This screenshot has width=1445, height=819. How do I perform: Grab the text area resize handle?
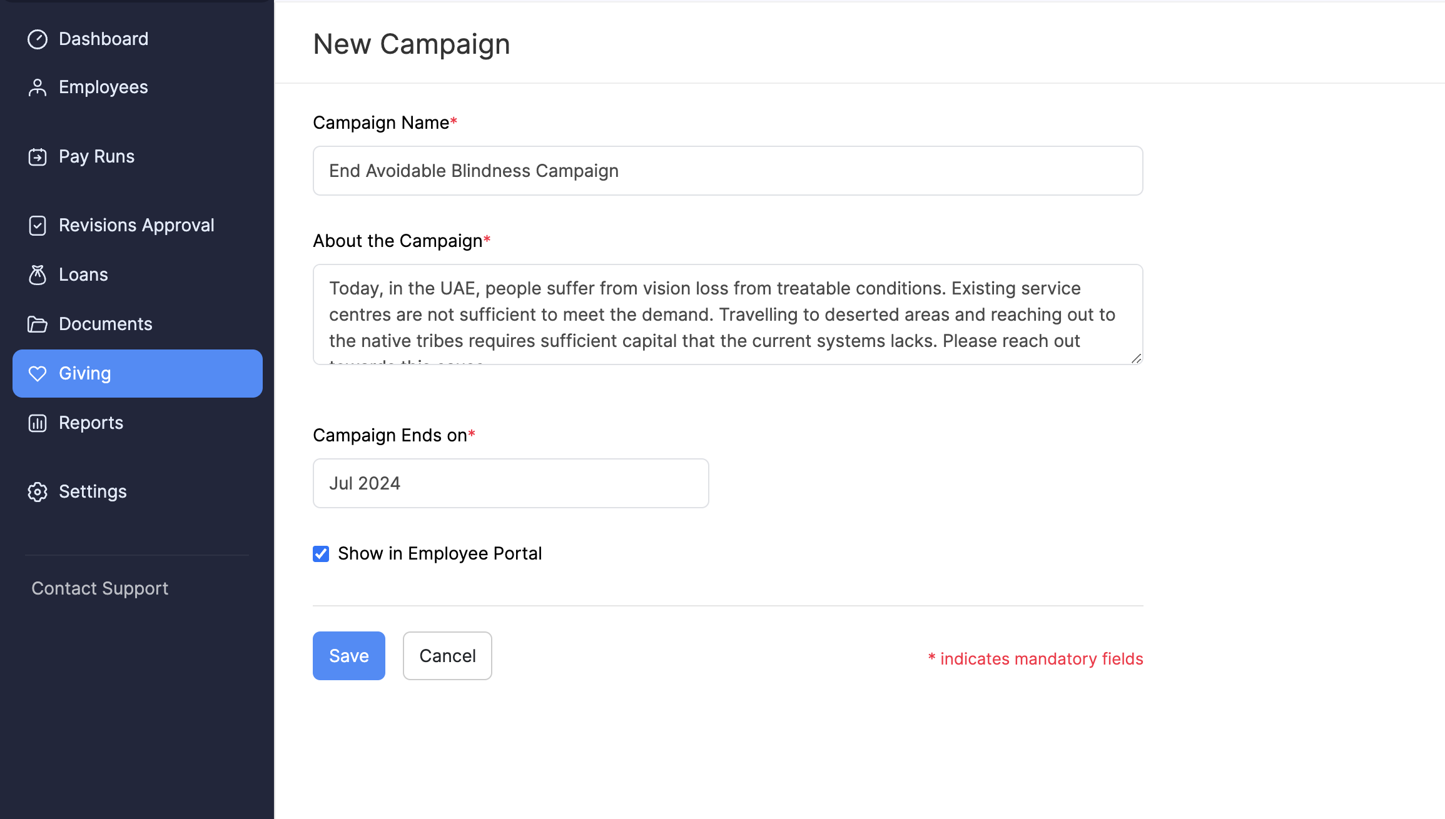click(1136, 358)
